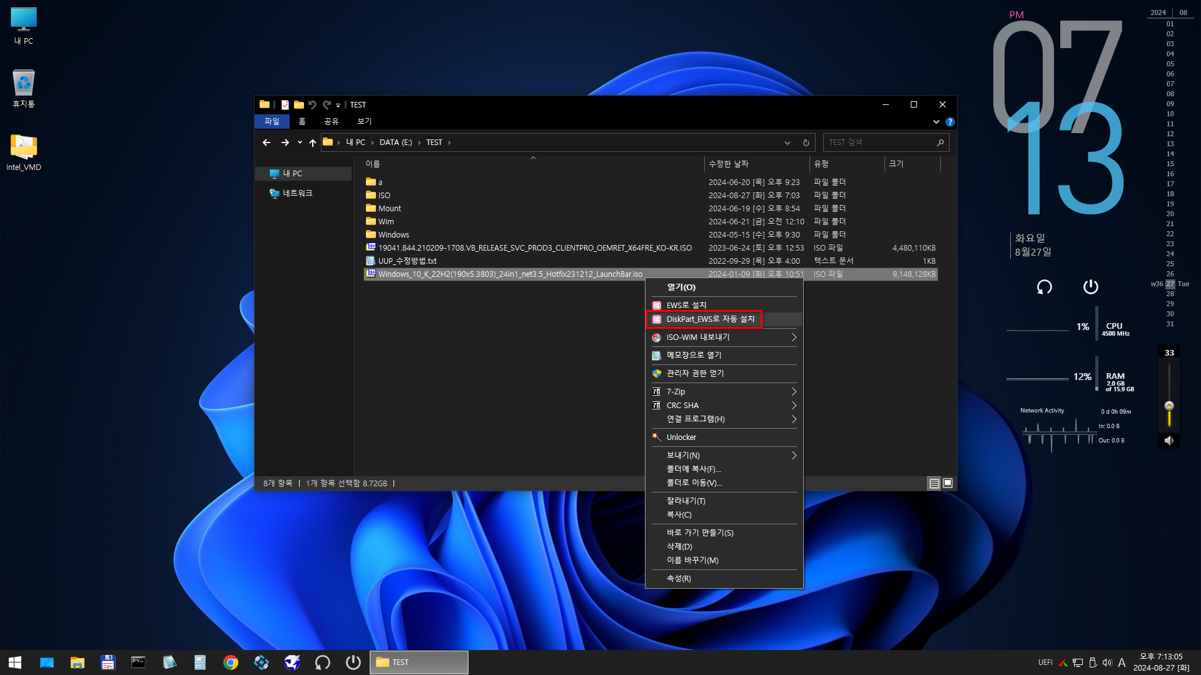
Task: Open the quick access toolbar customize dropdown
Action: 338,105
